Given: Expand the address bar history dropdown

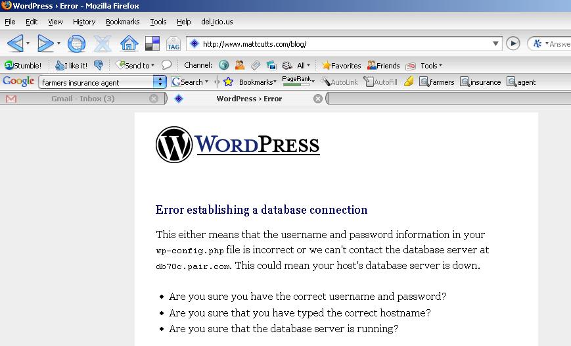Looking at the screenshot, I should coord(495,44).
